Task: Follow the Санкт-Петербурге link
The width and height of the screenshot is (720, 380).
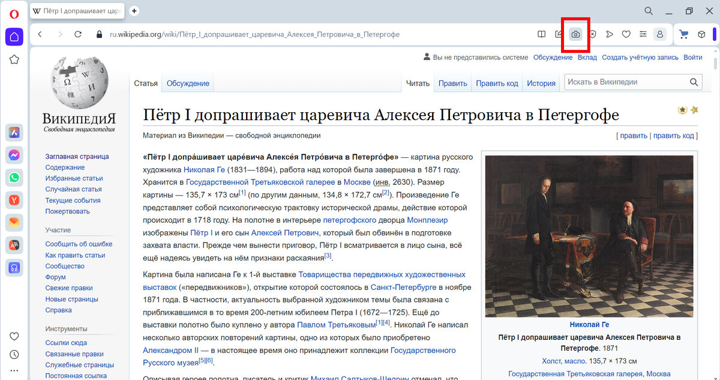Action: 404,288
